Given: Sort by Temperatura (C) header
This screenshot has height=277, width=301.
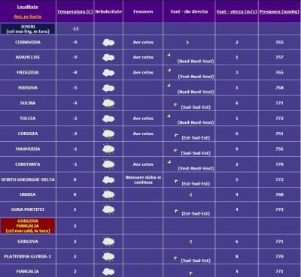Looking at the screenshot, I should [x=74, y=11].
